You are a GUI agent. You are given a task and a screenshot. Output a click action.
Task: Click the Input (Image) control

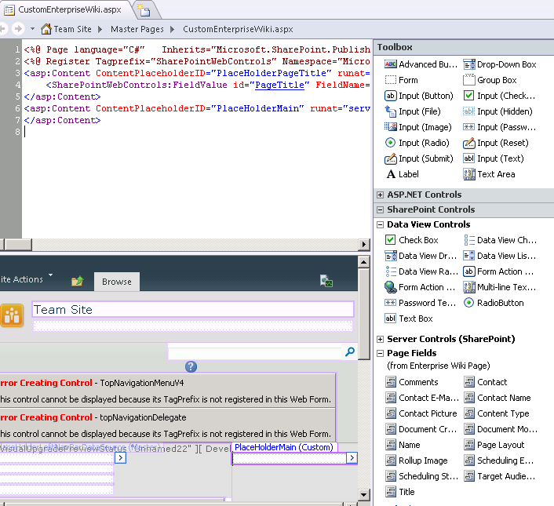pos(418,127)
